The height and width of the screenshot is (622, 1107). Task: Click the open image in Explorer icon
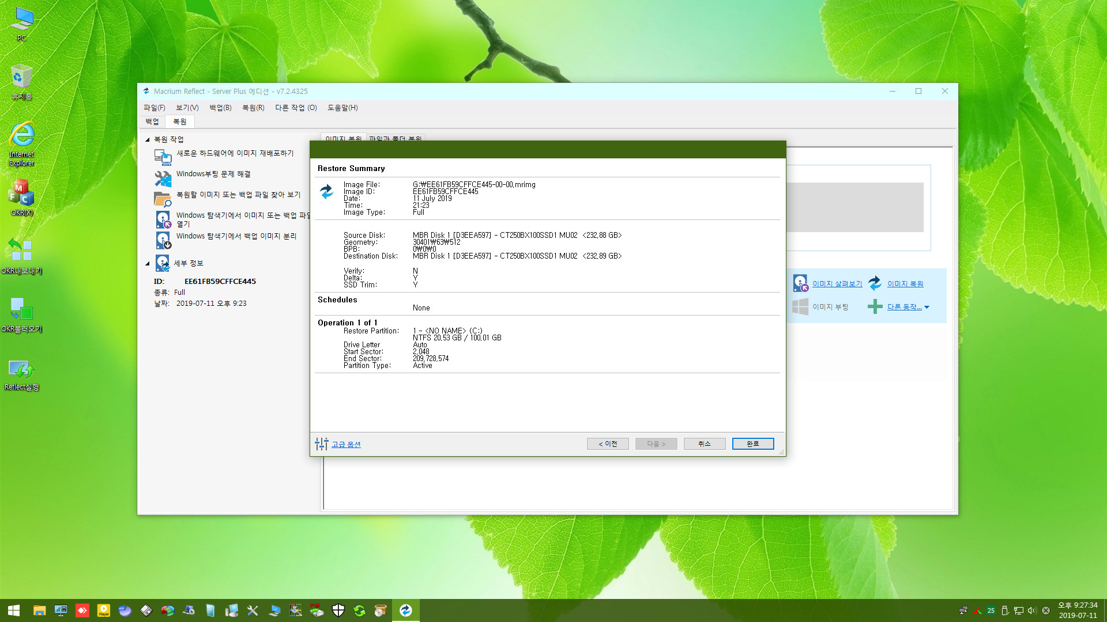(x=163, y=219)
